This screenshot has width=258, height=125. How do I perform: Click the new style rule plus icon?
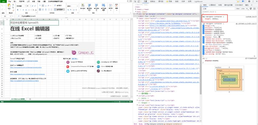coord(247,9)
